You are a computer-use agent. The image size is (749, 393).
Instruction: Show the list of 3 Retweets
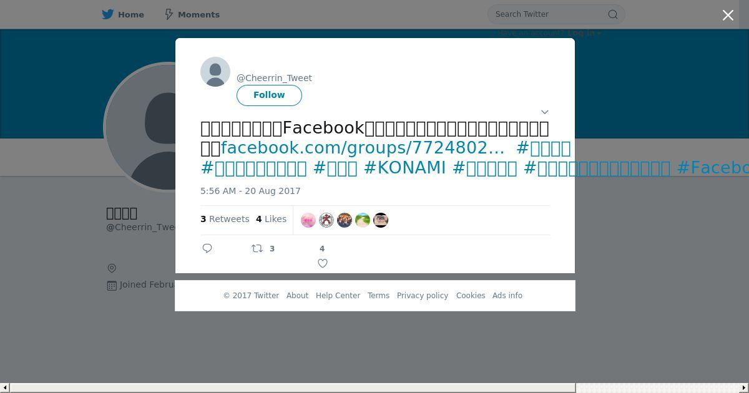click(225, 219)
